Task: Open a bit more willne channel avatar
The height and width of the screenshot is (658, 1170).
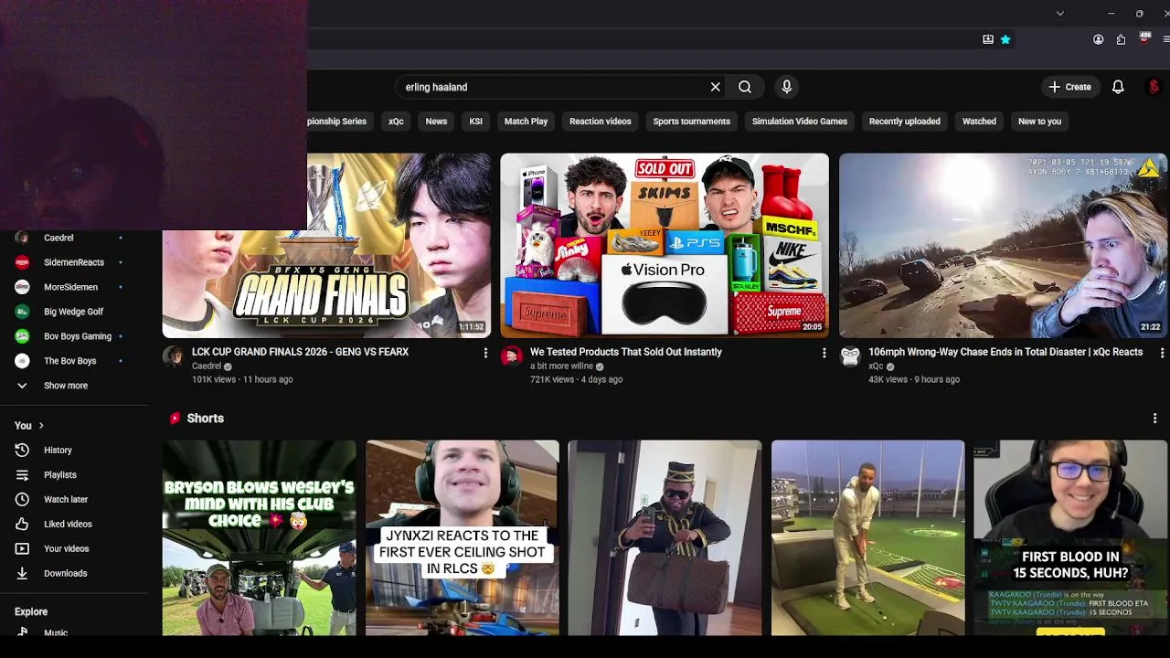Action: 512,356
